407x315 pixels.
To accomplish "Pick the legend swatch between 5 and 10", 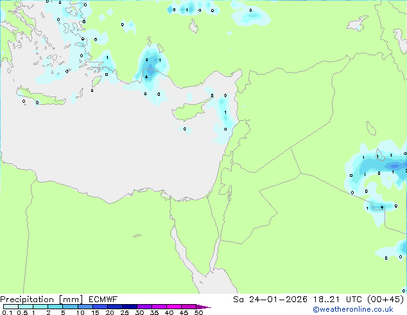I will pos(70,307).
